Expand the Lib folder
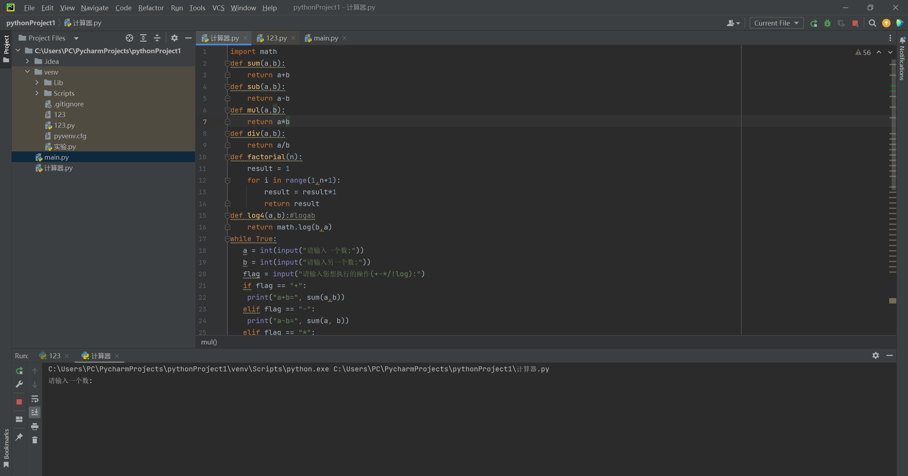Image resolution: width=908 pixels, height=476 pixels. [x=37, y=83]
